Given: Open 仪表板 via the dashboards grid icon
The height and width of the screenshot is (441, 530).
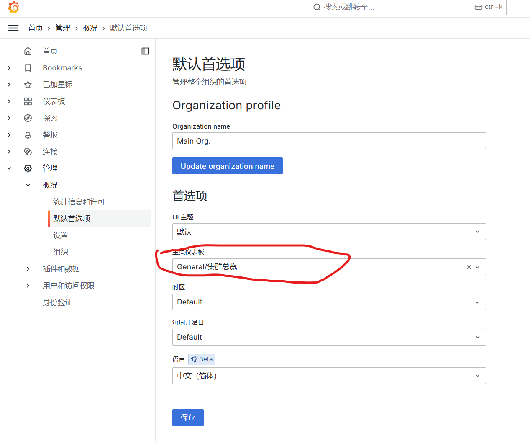Looking at the screenshot, I should click(28, 101).
